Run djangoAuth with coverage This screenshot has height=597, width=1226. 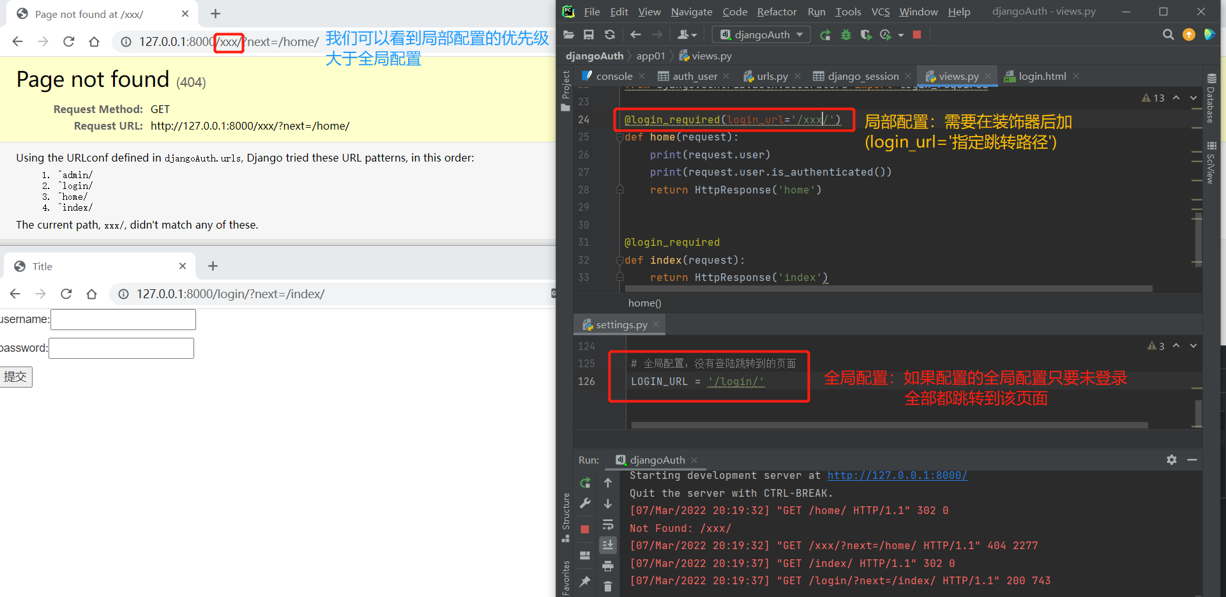(x=866, y=34)
